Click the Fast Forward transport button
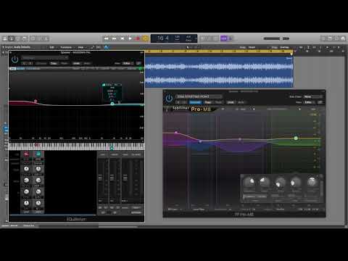Image resolution: width=348 pixels, height=261 pixels. pos(114,38)
